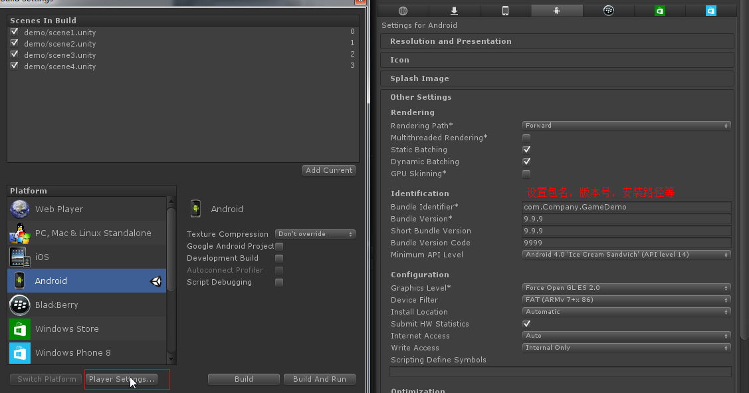This screenshot has width=749, height=393.
Task: Click Unity logo on Android platform row
Action: tap(156, 281)
